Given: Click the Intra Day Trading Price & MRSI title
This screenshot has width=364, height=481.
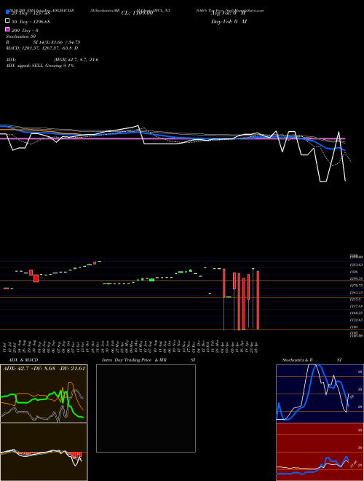Looking at the screenshot, I should point(149,360).
